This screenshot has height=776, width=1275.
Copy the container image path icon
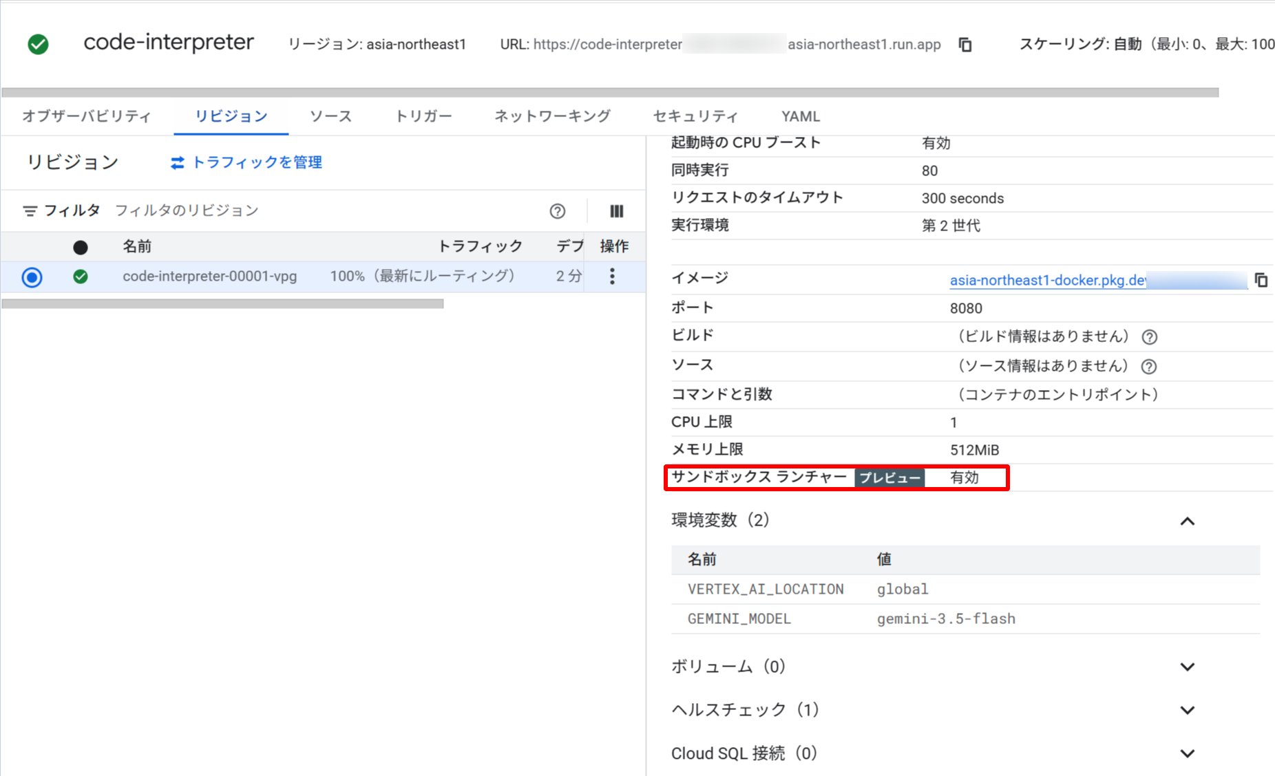pos(1261,280)
